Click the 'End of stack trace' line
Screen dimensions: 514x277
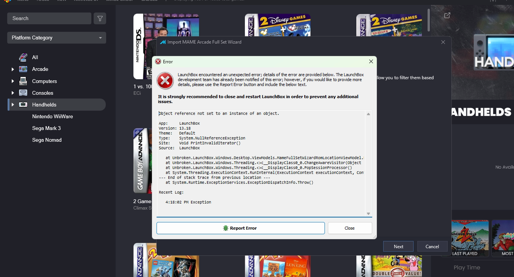click(x=214, y=177)
